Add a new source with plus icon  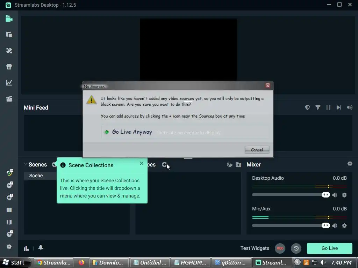[164, 165]
